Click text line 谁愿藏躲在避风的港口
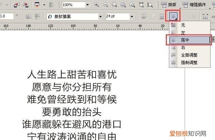The image size is (215, 140). pyautogui.click(x=72, y=124)
